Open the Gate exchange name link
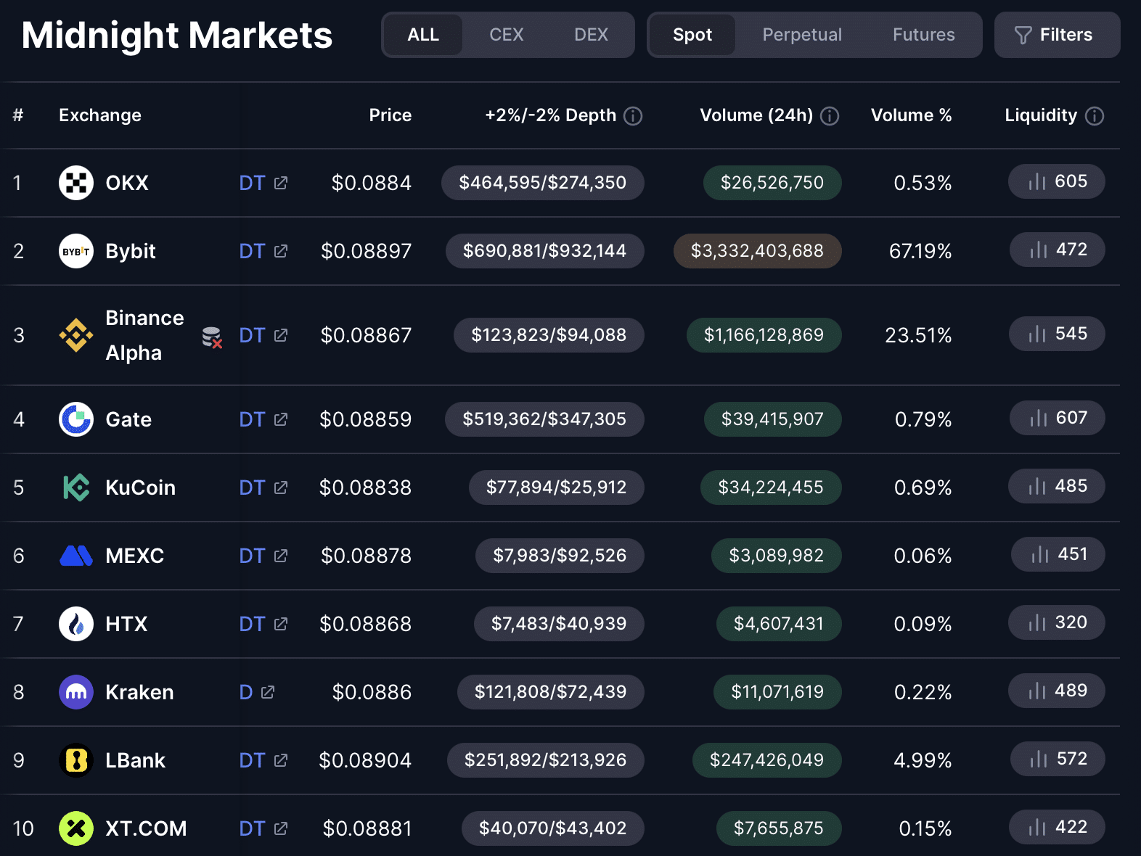1141x856 pixels. point(128,419)
